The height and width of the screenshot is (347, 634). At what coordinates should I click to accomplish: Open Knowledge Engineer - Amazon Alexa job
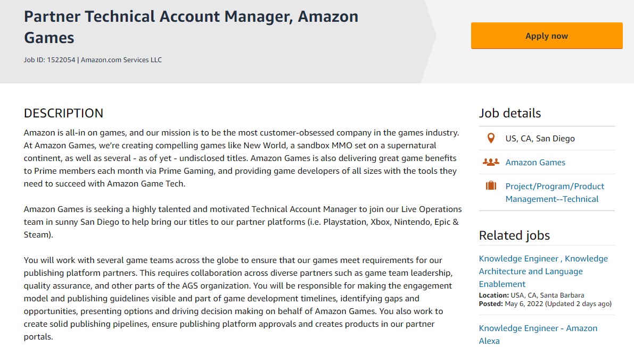point(538,334)
